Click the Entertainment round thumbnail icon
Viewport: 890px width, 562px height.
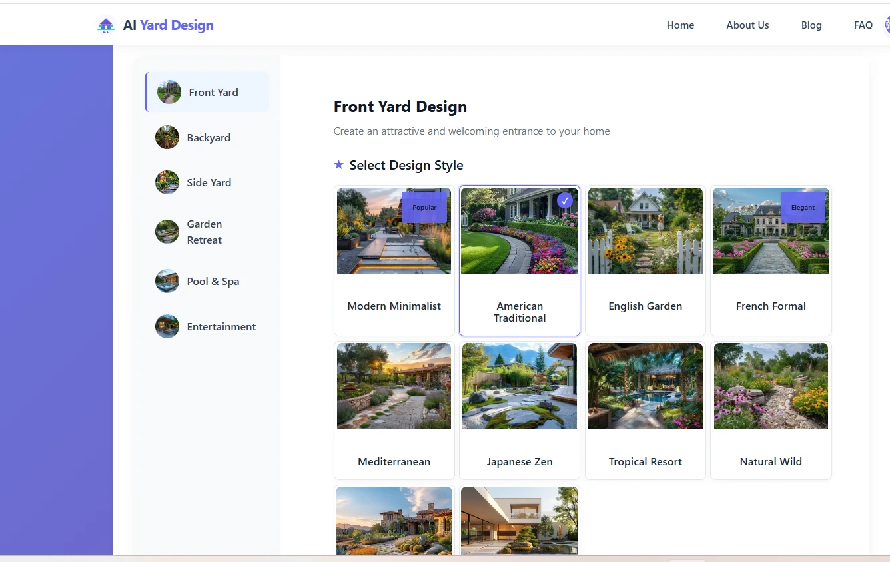click(167, 326)
